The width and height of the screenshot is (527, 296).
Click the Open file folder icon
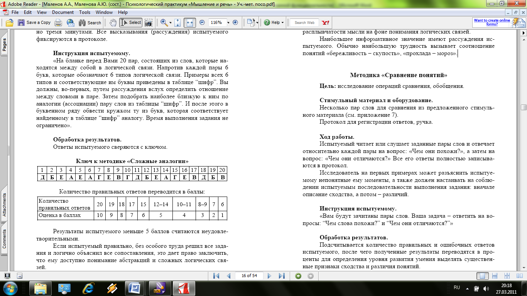click(10, 23)
